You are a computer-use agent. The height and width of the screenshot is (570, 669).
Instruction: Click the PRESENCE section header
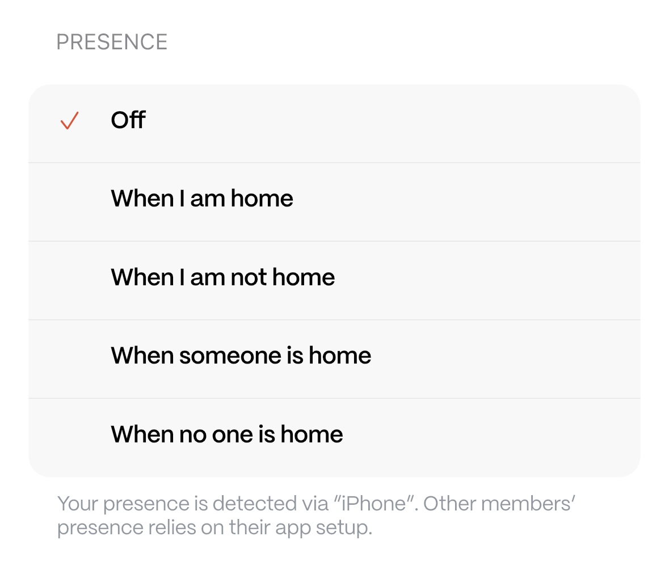coord(112,43)
